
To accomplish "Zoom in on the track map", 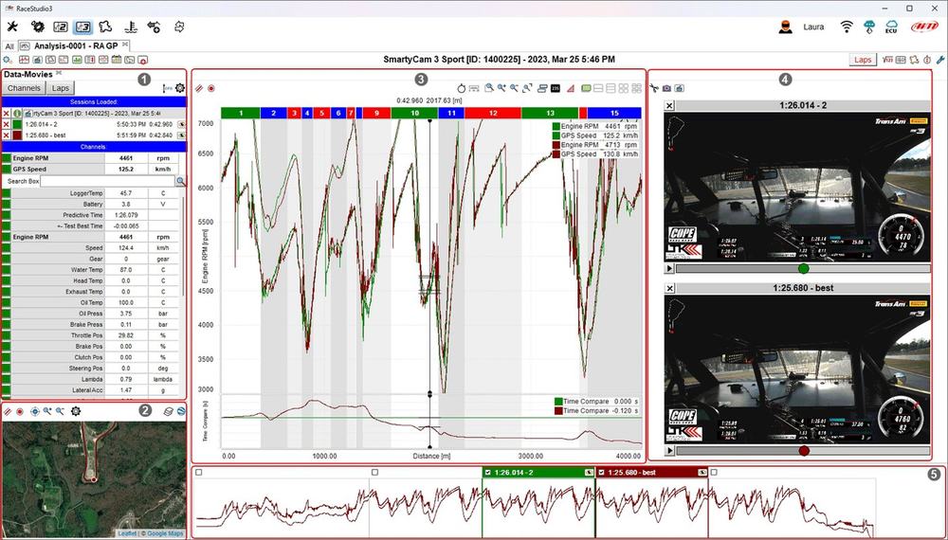I will point(47,411).
